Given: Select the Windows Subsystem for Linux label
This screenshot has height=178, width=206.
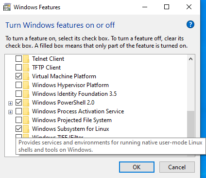Looking at the screenshot, I should pos(70,129).
